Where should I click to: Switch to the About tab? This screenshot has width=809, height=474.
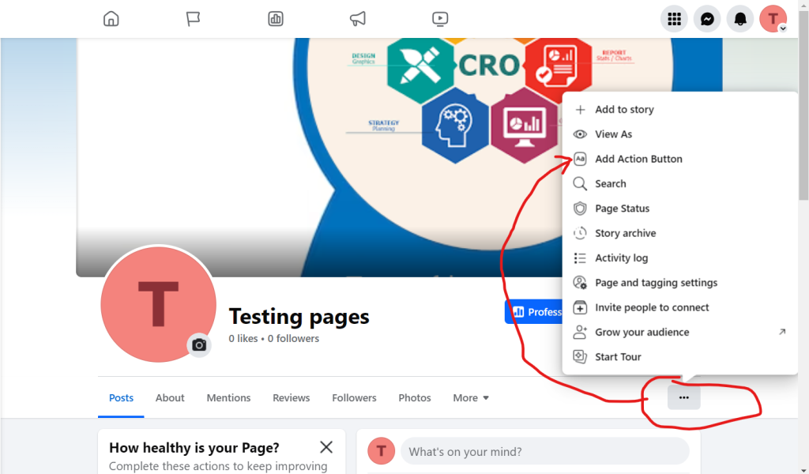click(170, 397)
